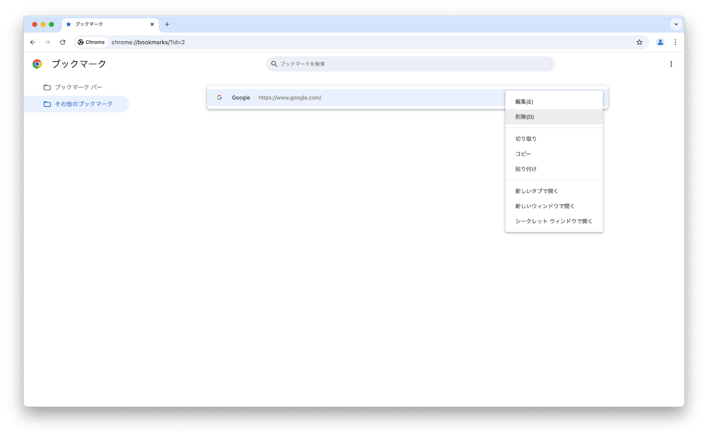Click the Chrome logo beside ブックマーク title
This screenshot has width=708, height=438.
click(37, 64)
